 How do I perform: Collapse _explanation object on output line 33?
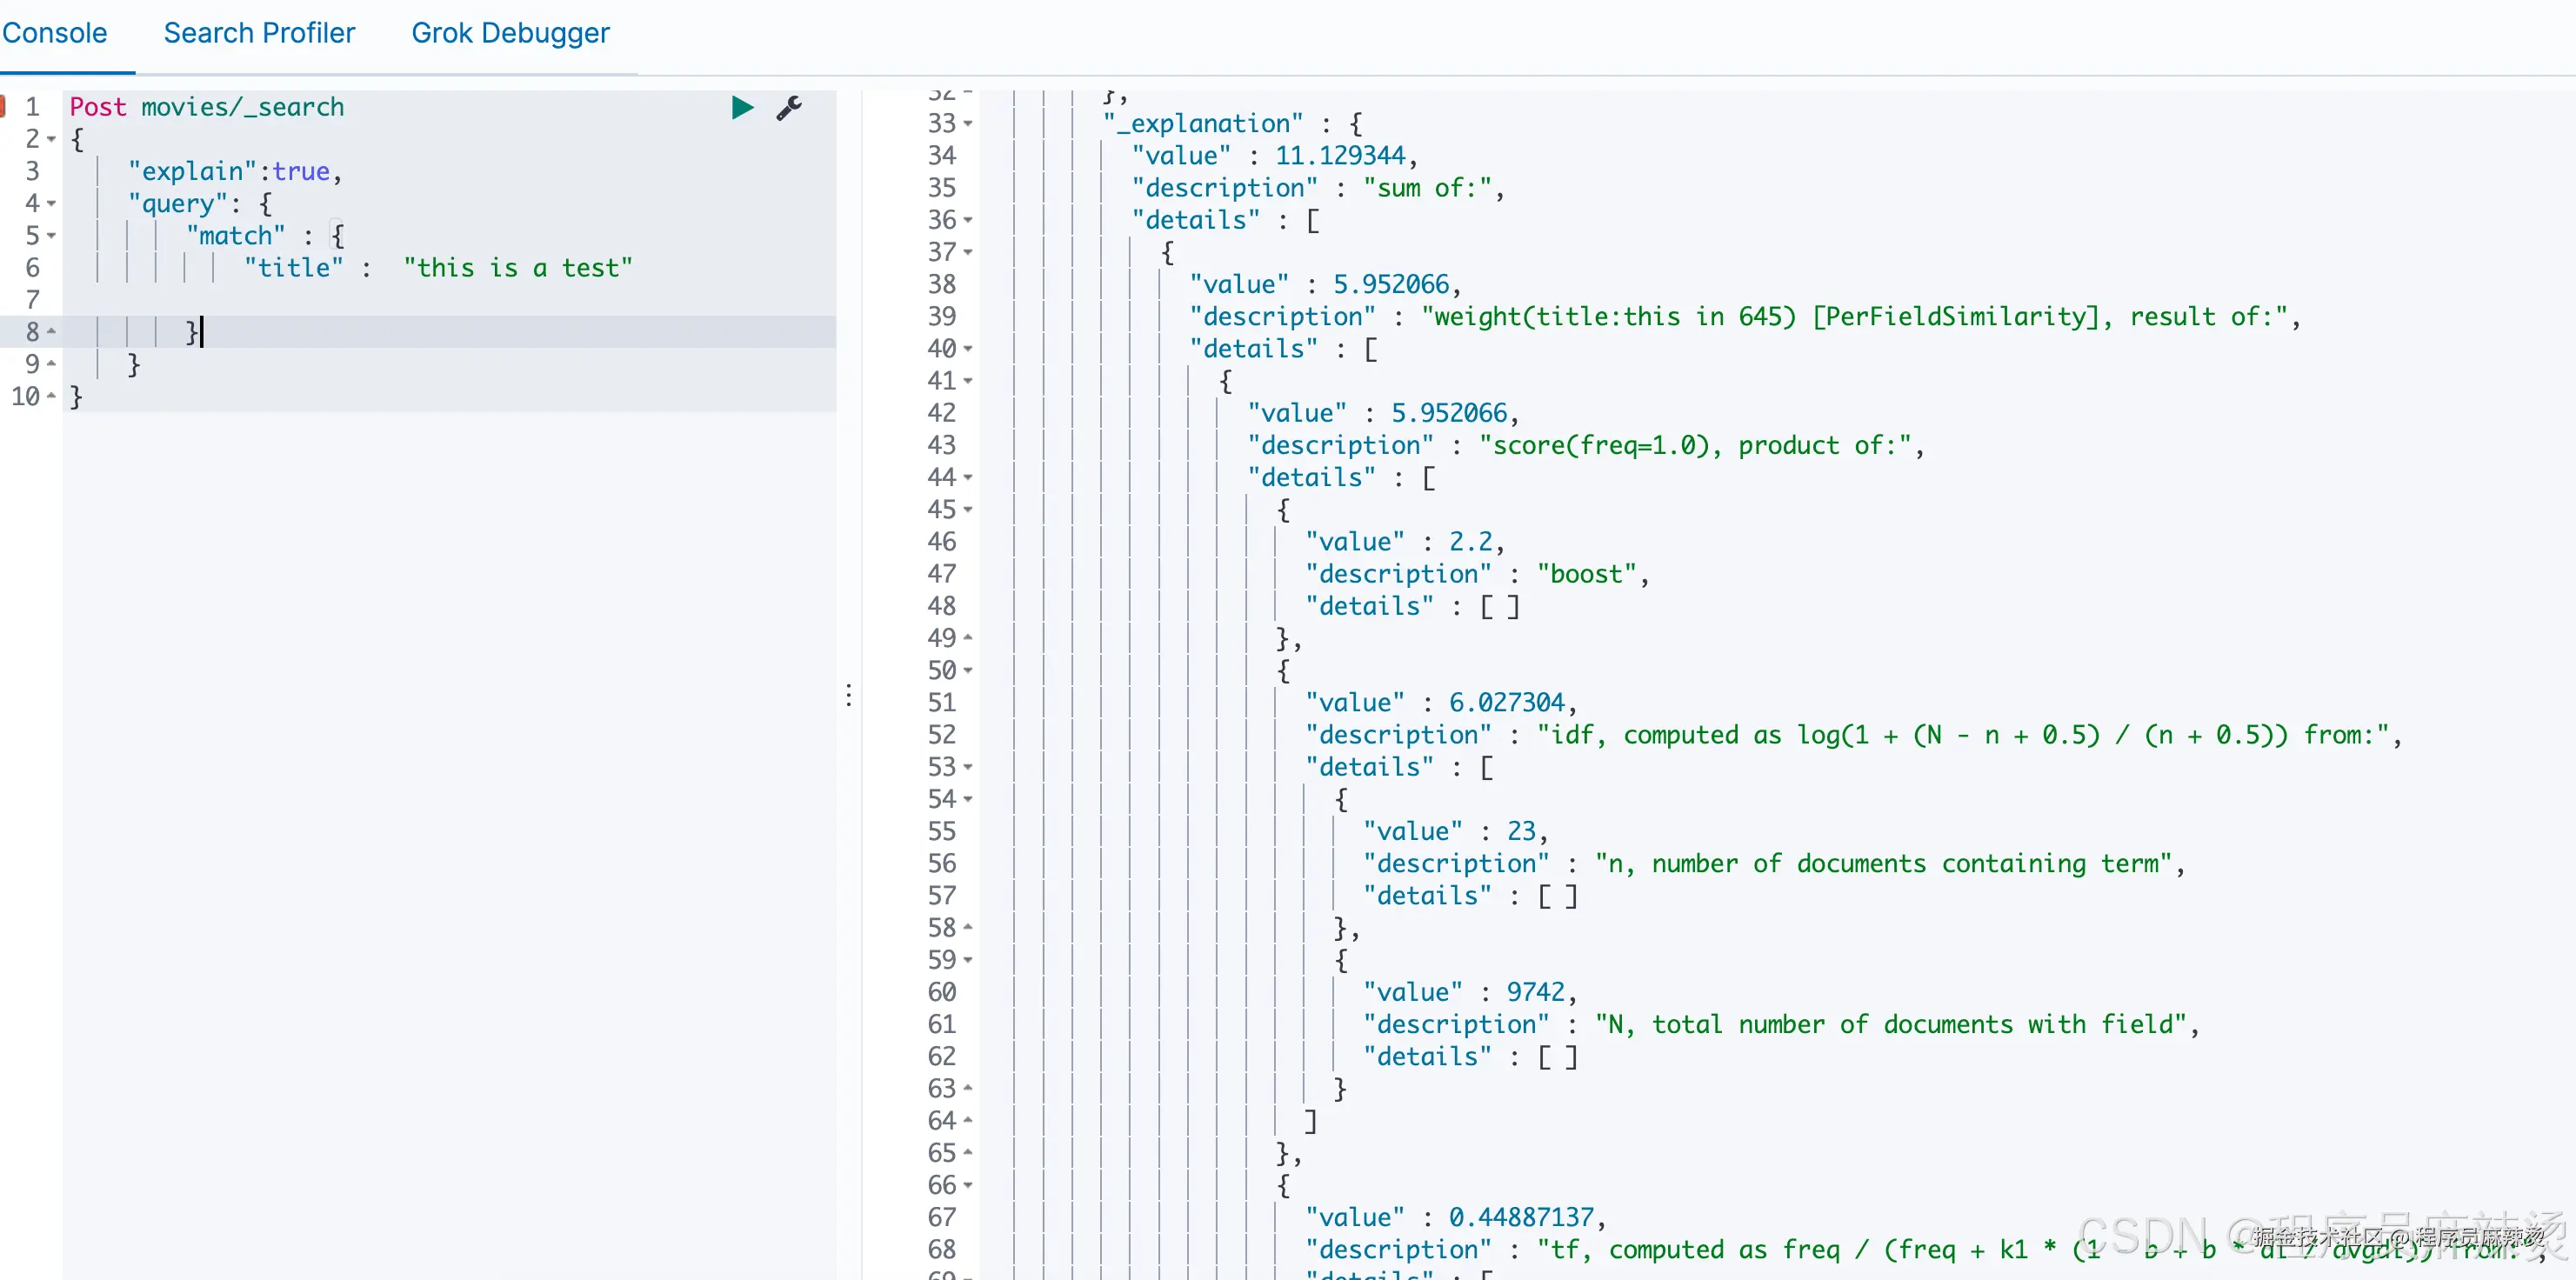click(x=968, y=124)
